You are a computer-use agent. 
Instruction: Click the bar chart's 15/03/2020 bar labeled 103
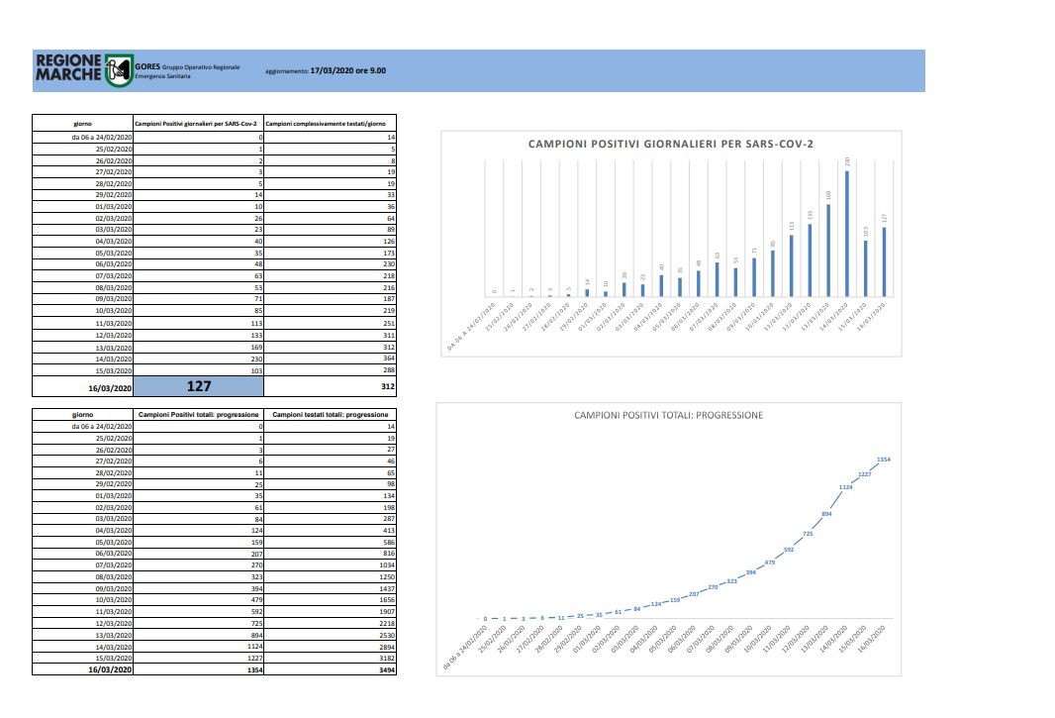(x=866, y=268)
